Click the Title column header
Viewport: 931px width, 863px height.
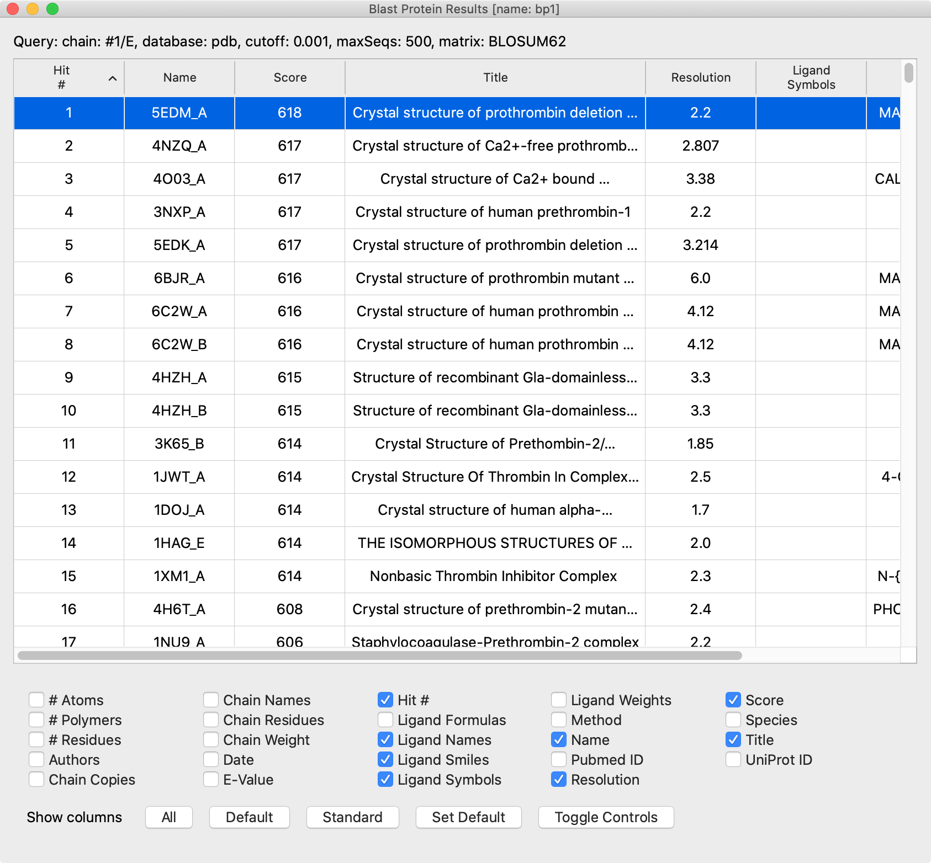[x=495, y=78]
